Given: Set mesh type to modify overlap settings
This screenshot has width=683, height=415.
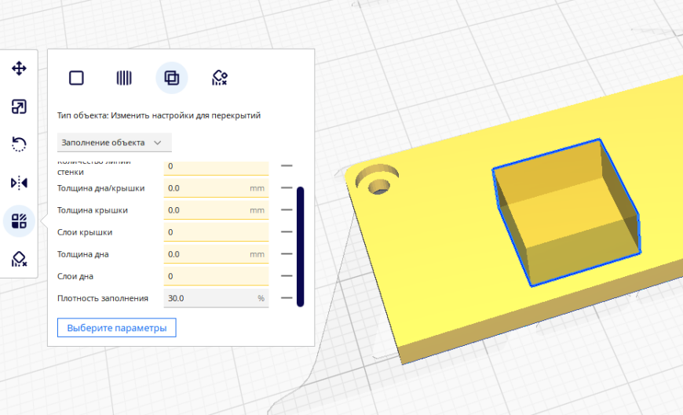Looking at the screenshot, I should click(x=172, y=78).
